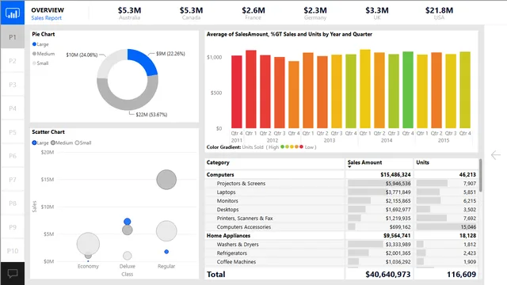Click the large gray Regular bubble near $15M
The width and height of the screenshot is (507, 285).
coord(166,180)
